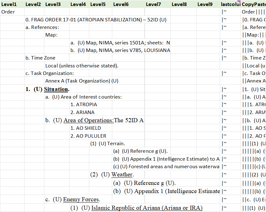Click '||Map:||' cell in CopyPaste column
Screen dimensions: 266x212
coord(253,35)
